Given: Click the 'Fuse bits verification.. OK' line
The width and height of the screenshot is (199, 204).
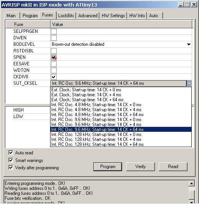Looking at the screenshot, I should click(x=28, y=198).
